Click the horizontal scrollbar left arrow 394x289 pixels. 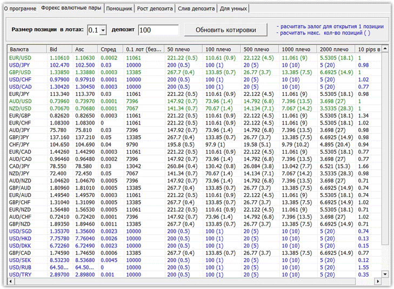pyautogui.click(x=10, y=281)
